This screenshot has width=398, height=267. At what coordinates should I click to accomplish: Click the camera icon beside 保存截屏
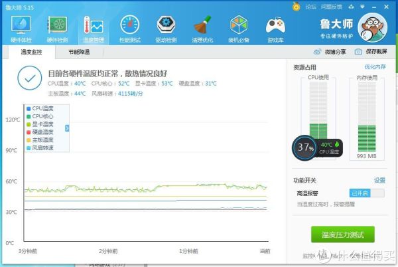[x=358, y=52]
